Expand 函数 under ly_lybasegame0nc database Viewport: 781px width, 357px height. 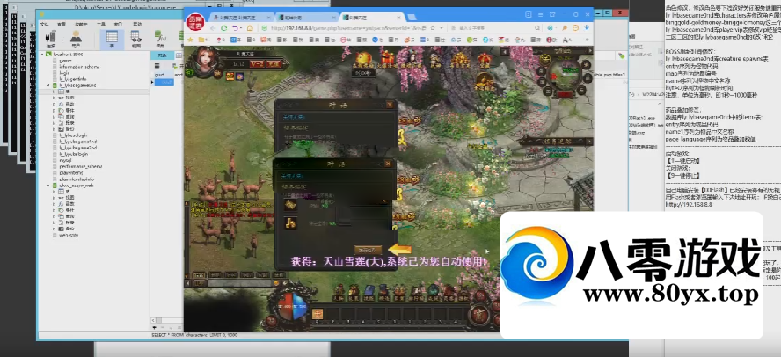click(x=55, y=104)
